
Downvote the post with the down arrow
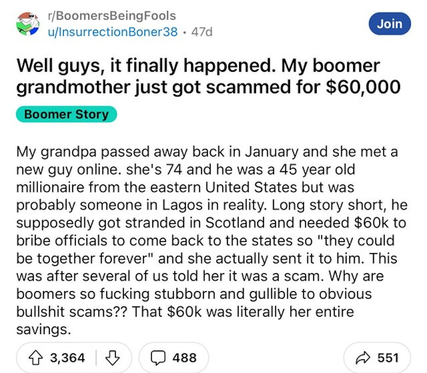coord(112,357)
